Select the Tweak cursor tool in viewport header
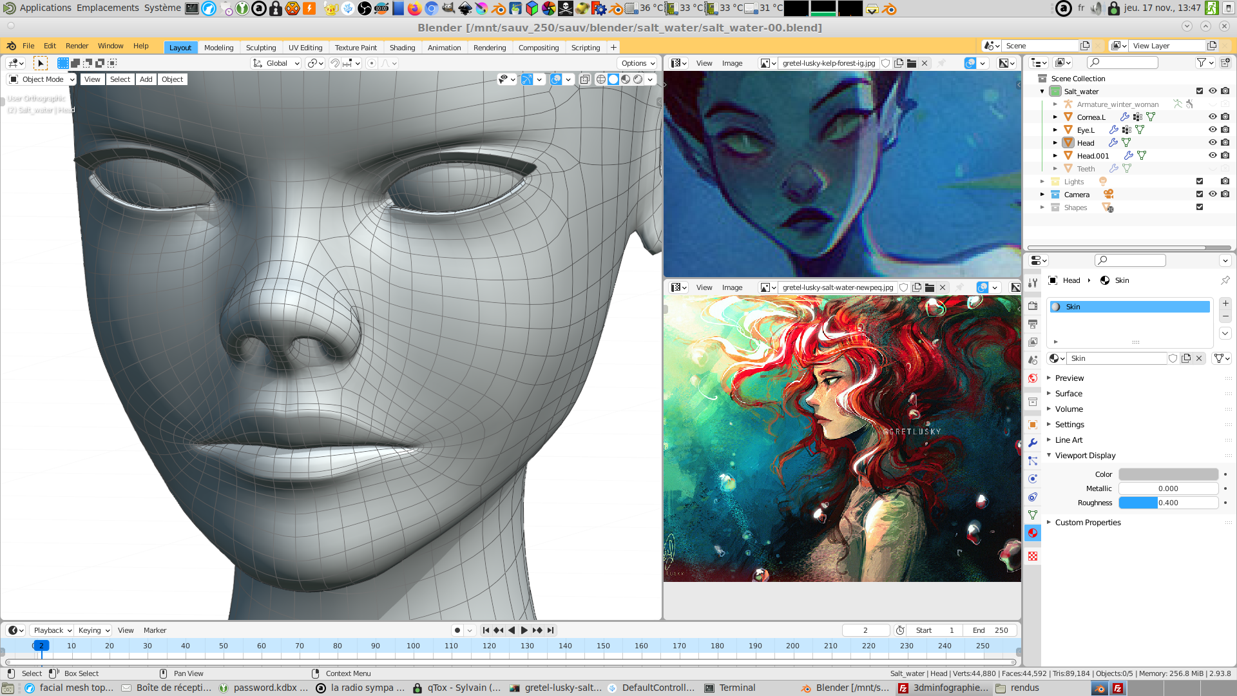Image resolution: width=1237 pixels, height=696 pixels. (x=40, y=63)
